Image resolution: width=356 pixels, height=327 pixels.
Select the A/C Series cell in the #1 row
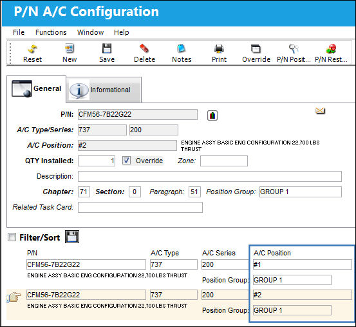click(x=225, y=264)
